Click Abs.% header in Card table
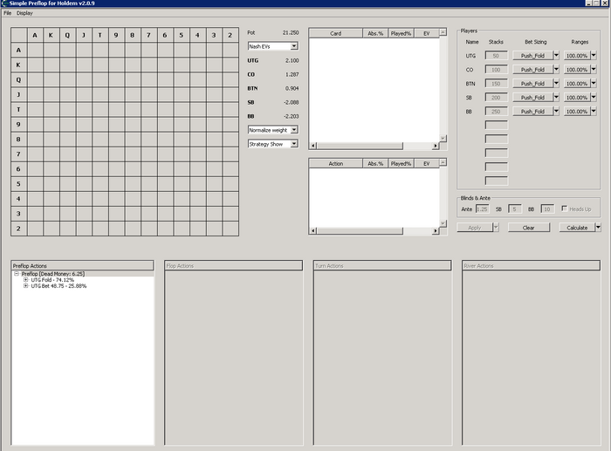This screenshot has height=451, width=611. [x=375, y=33]
